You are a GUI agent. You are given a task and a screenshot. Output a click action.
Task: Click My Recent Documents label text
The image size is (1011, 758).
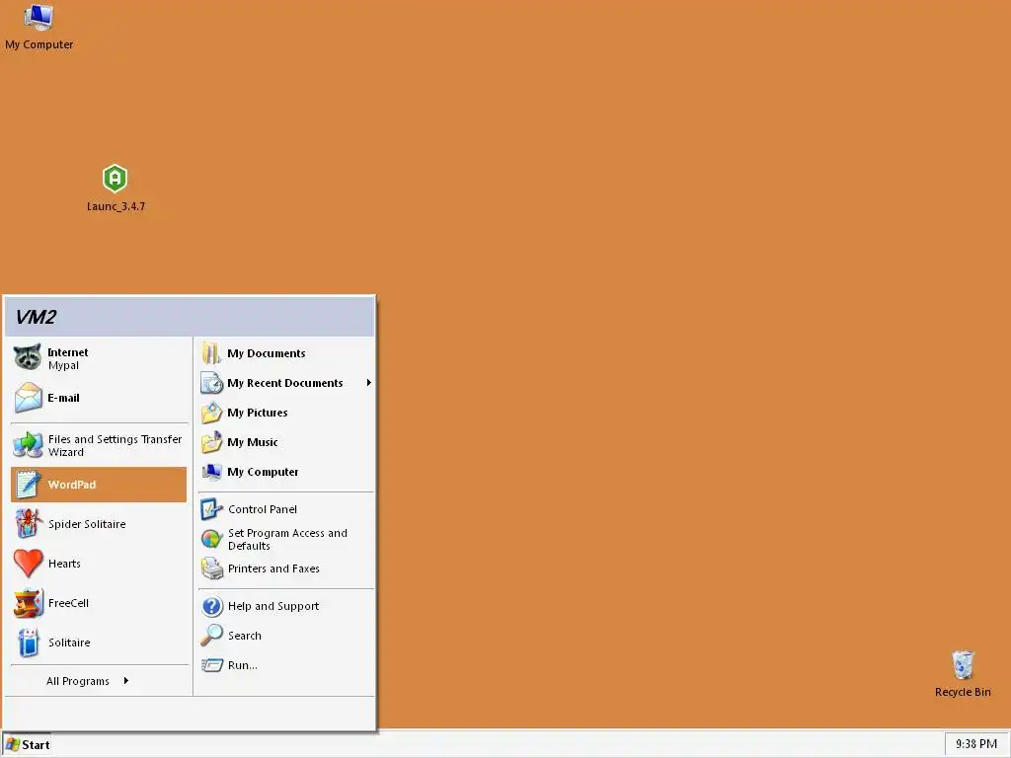coord(285,383)
